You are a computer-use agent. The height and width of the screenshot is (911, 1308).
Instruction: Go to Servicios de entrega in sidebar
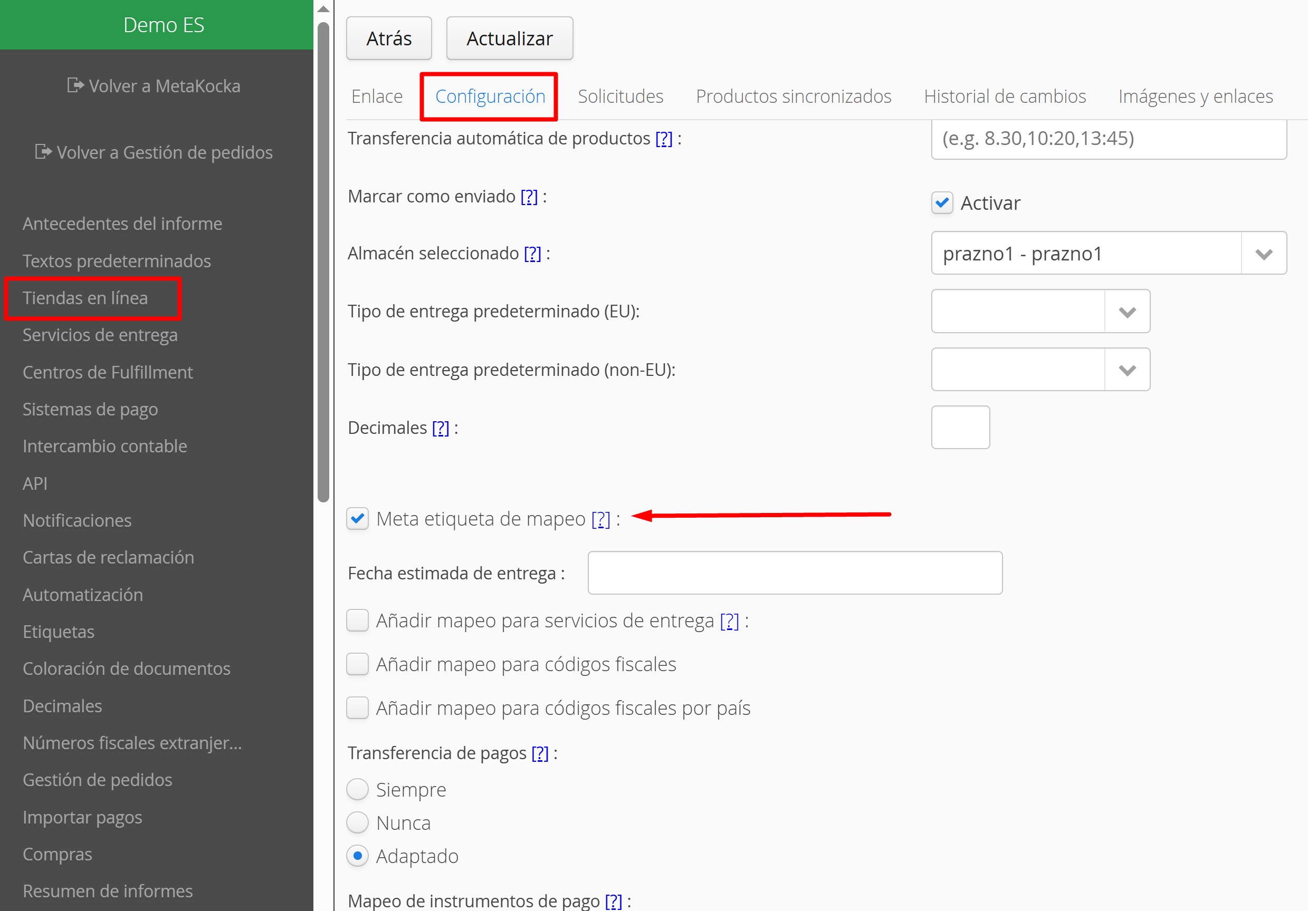[100, 335]
